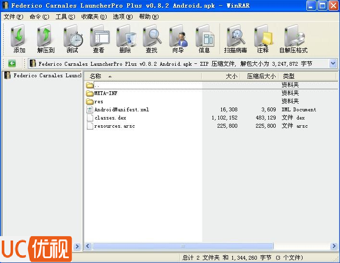Select the classes.dex file name
Viewport: 340px width, 263px height.
[110, 118]
